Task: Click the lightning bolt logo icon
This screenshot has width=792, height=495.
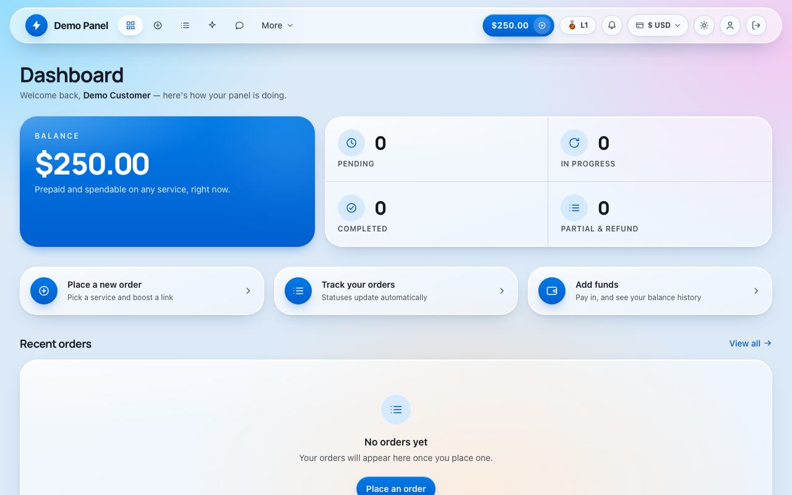Action: tap(37, 25)
